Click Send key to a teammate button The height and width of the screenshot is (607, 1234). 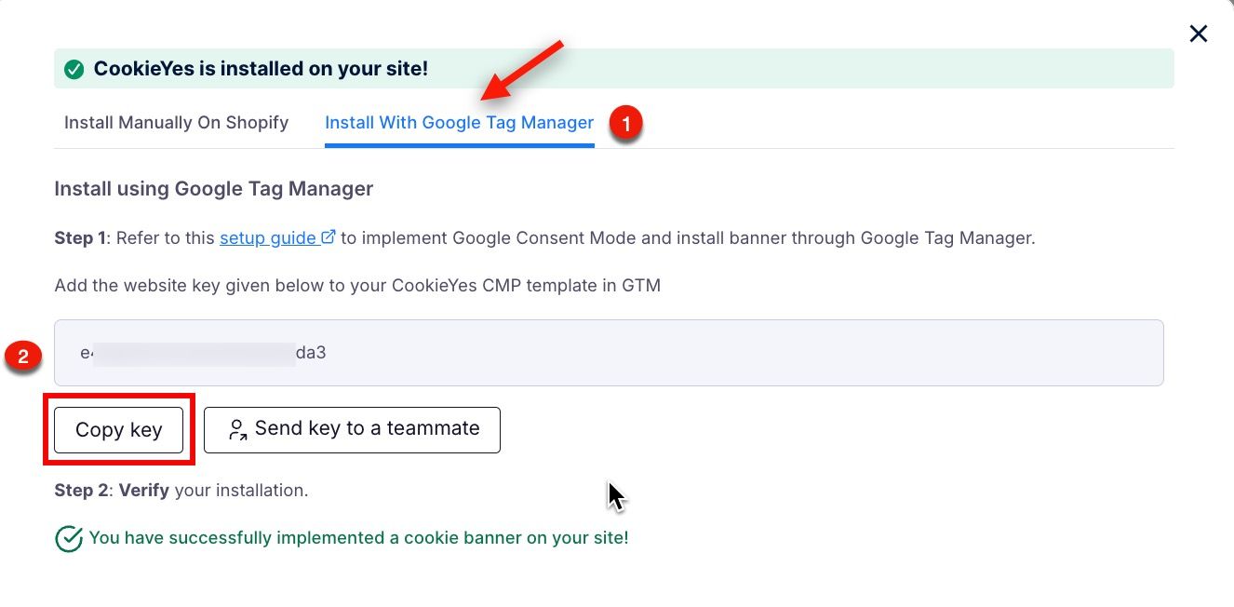tap(352, 429)
